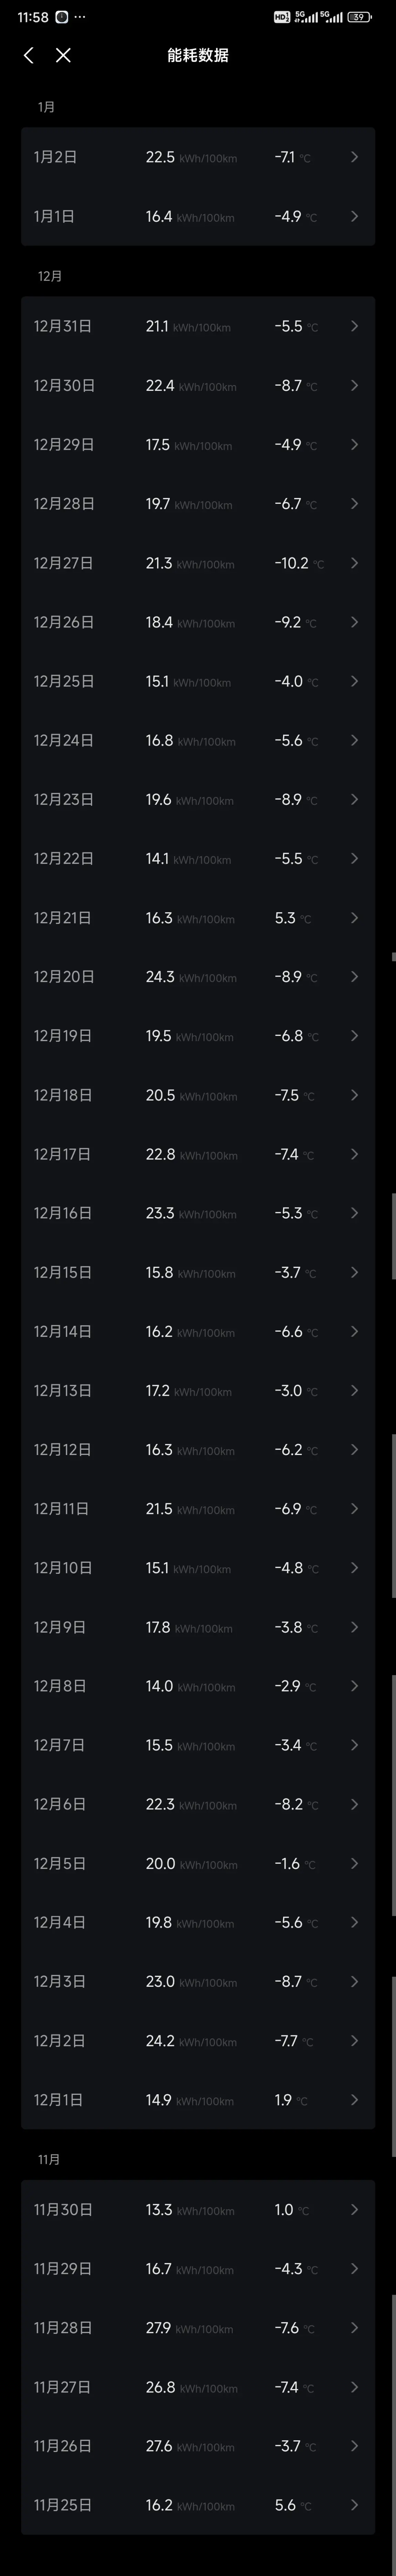Tap chevron icon for 12月12日
Image resolution: width=396 pixels, height=2576 pixels.
click(354, 1450)
